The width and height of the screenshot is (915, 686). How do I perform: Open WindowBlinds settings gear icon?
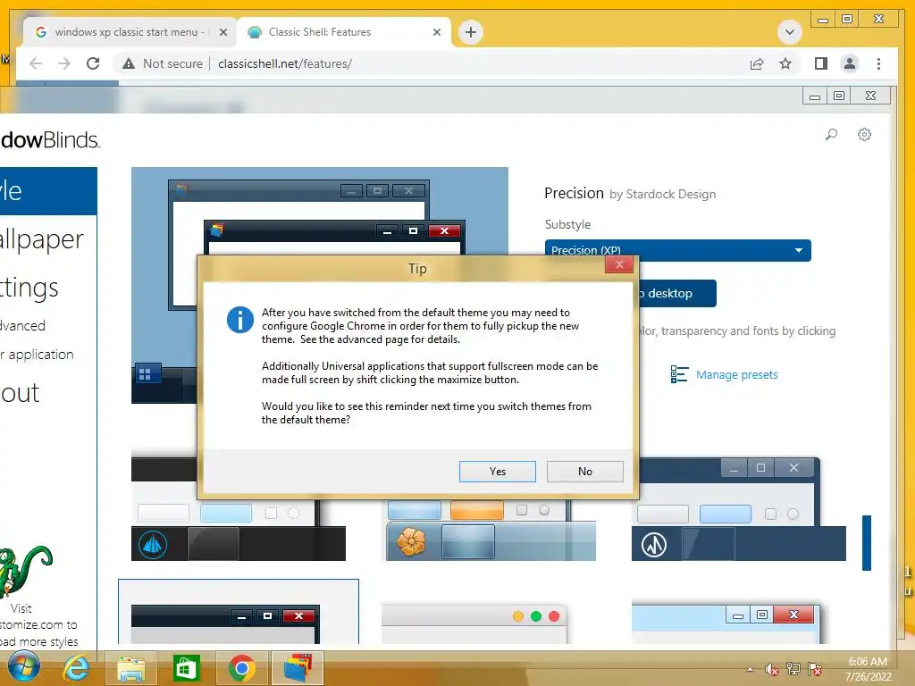tap(864, 135)
